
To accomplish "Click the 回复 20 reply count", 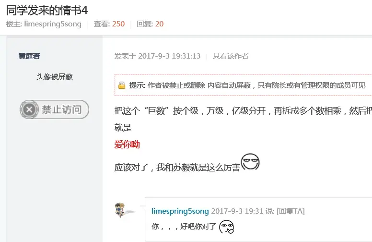I will coord(150,24).
